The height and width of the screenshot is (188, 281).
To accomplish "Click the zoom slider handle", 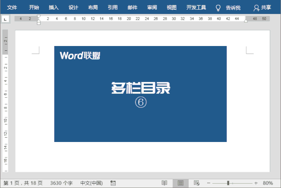I will coord(228,183).
